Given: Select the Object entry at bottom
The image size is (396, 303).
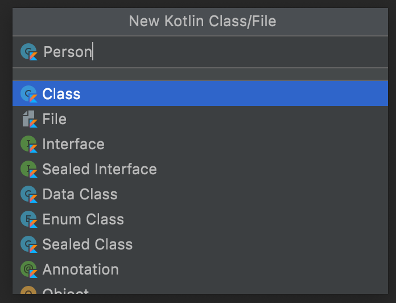Looking at the screenshot, I should tap(200, 288).
